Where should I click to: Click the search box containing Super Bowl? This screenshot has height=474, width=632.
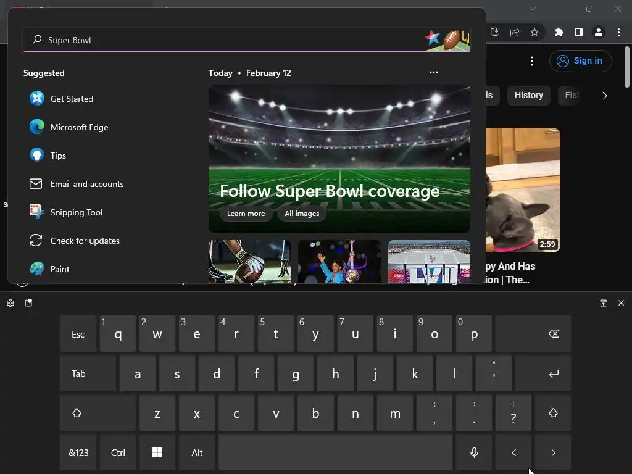(247, 40)
